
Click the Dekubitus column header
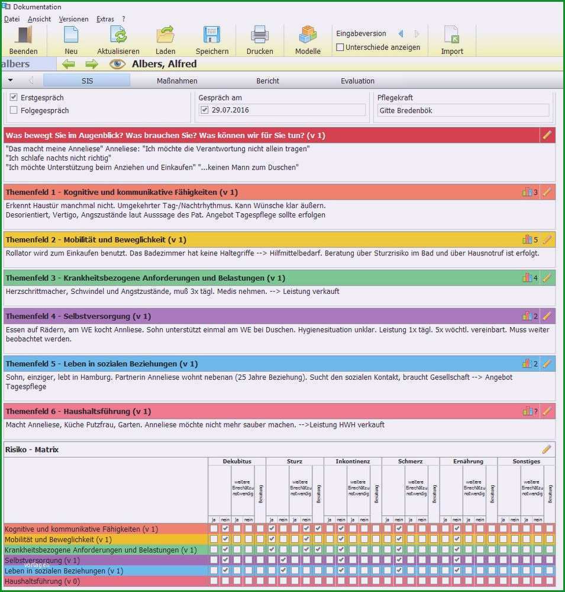click(x=237, y=461)
